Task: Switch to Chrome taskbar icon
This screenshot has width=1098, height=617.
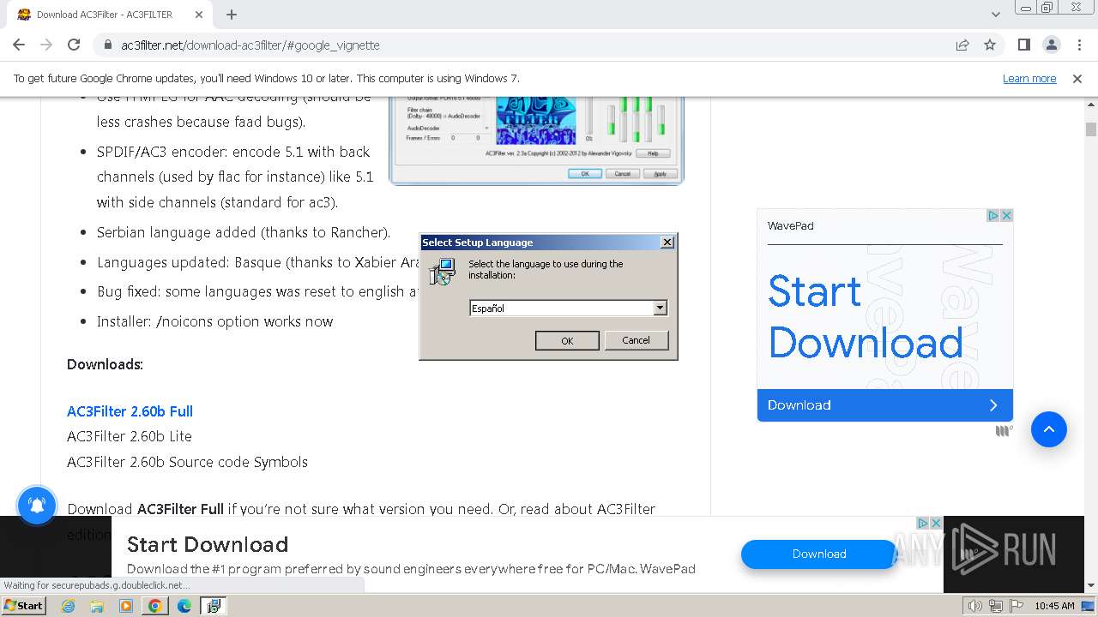Action: pos(155,606)
